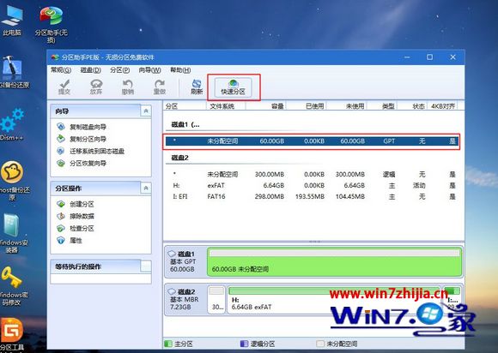The width and height of the screenshot is (498, 353).
Task: Click 创建分区 in partition operations
Action: click(82, 204)
